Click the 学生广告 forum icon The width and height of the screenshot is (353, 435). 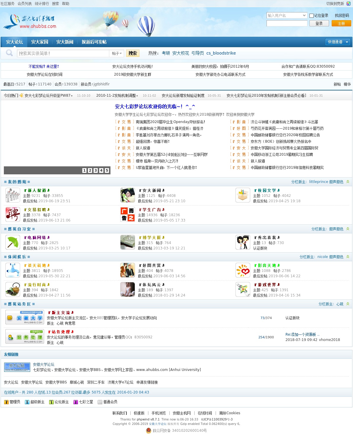[x=128, y=214]
